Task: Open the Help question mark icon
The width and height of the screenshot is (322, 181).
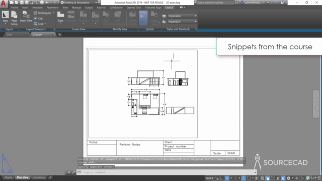Action: tap(282, 3)
